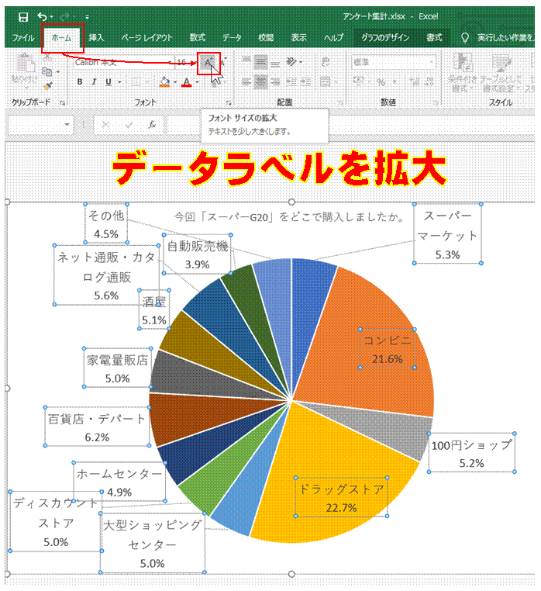Toggle Bold formatting

[x=80, y=81]
